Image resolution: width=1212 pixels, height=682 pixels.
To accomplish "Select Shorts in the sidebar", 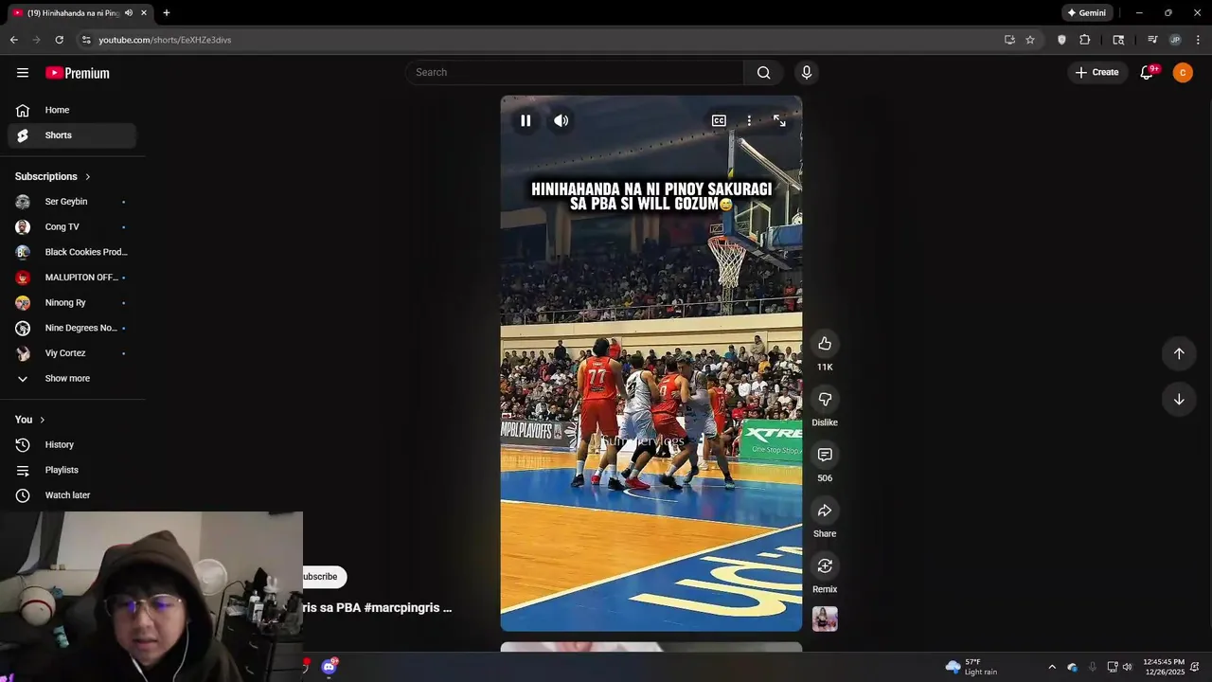I will pyautogui.click(x=72, y=135).
